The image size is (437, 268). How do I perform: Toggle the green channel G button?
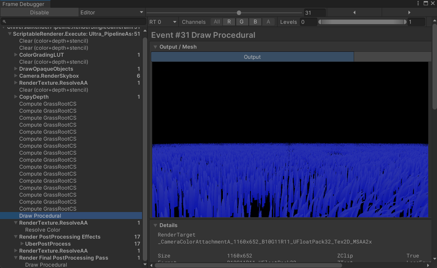[242, 22]
